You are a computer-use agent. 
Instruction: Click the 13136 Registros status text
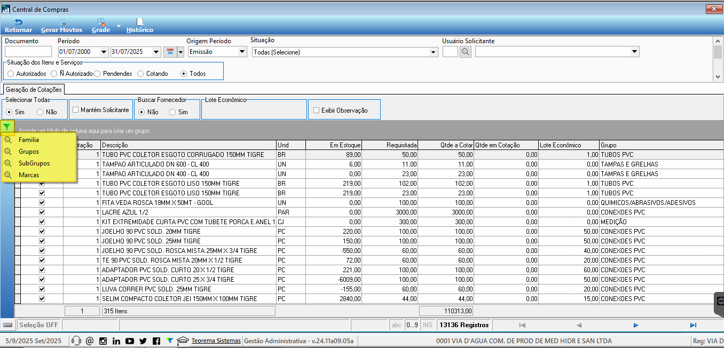click(464, 325)
